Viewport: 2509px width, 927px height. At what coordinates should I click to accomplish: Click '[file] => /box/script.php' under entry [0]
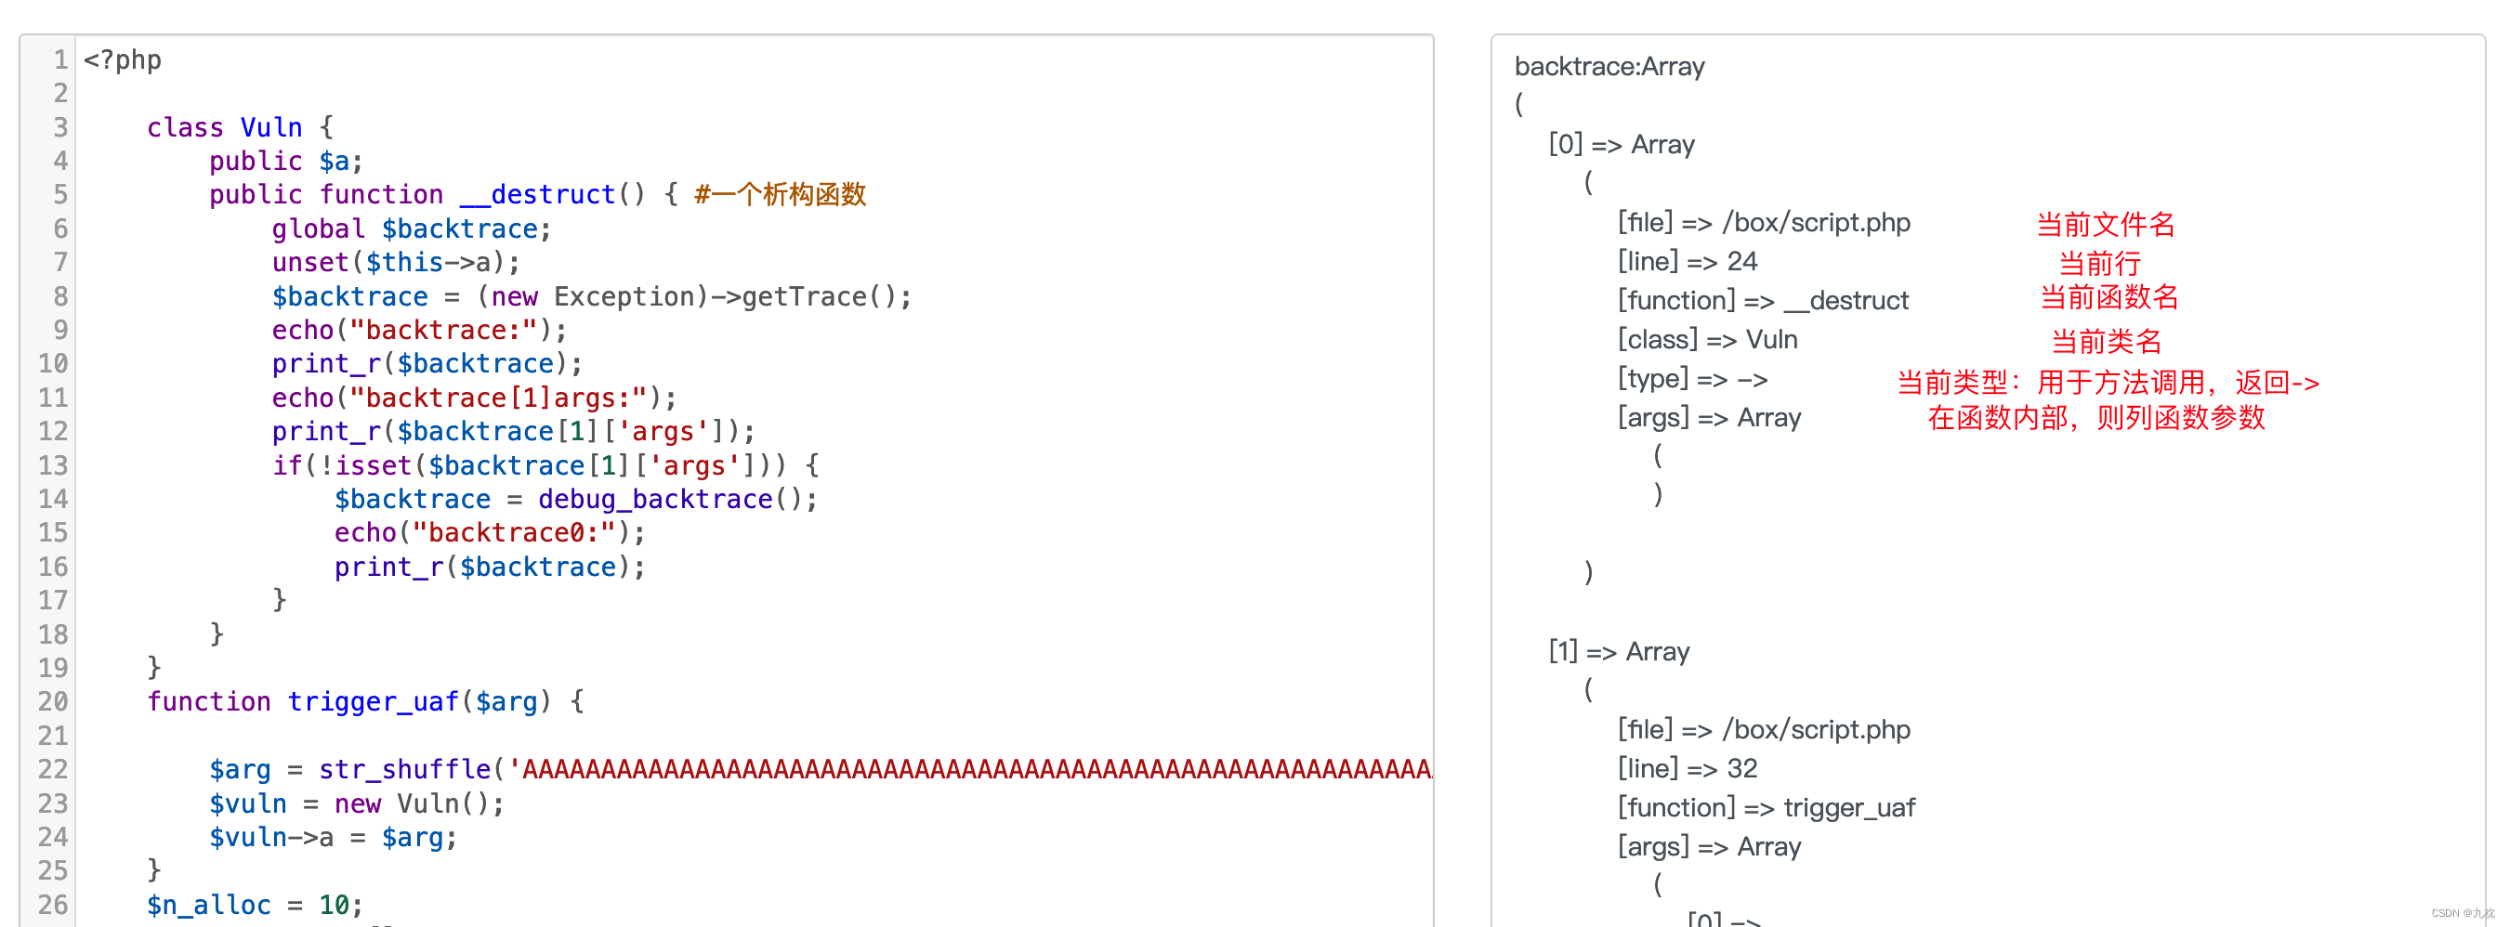1764,223
